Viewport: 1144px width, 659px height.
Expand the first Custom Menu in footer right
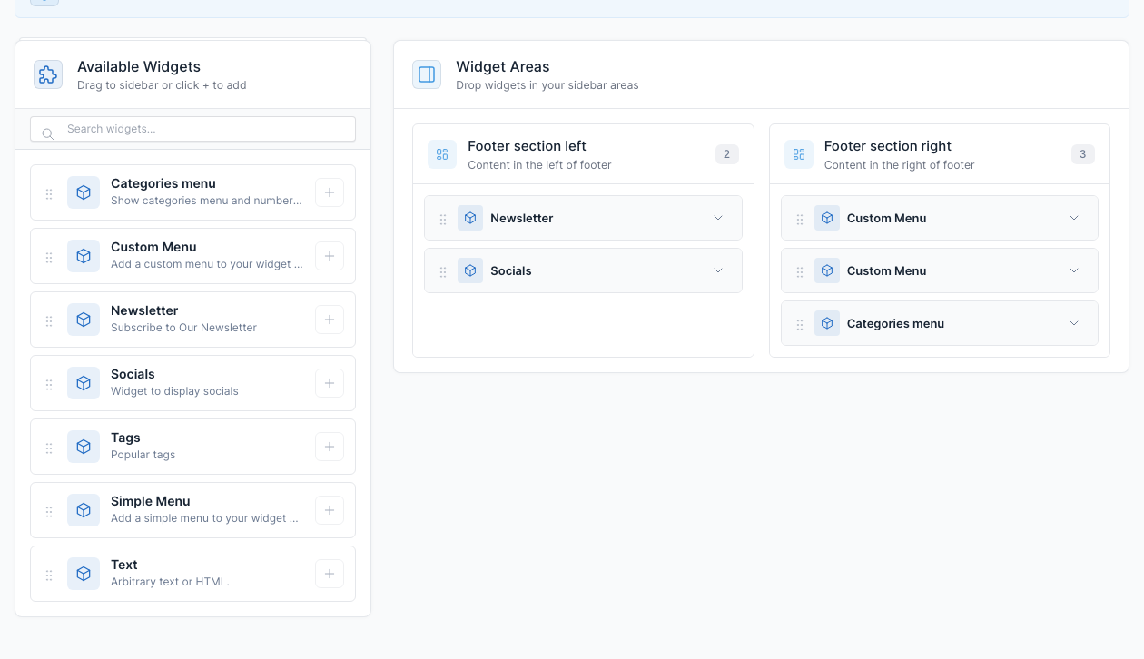point(1074,218)
